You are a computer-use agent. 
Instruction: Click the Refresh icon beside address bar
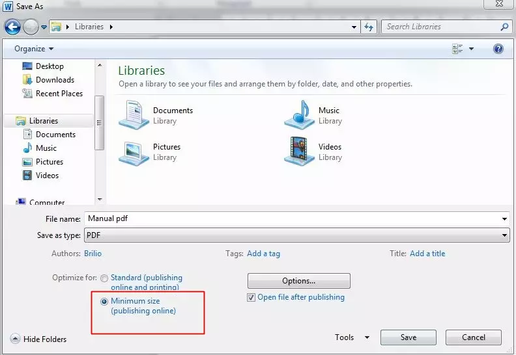coord(369,27)
